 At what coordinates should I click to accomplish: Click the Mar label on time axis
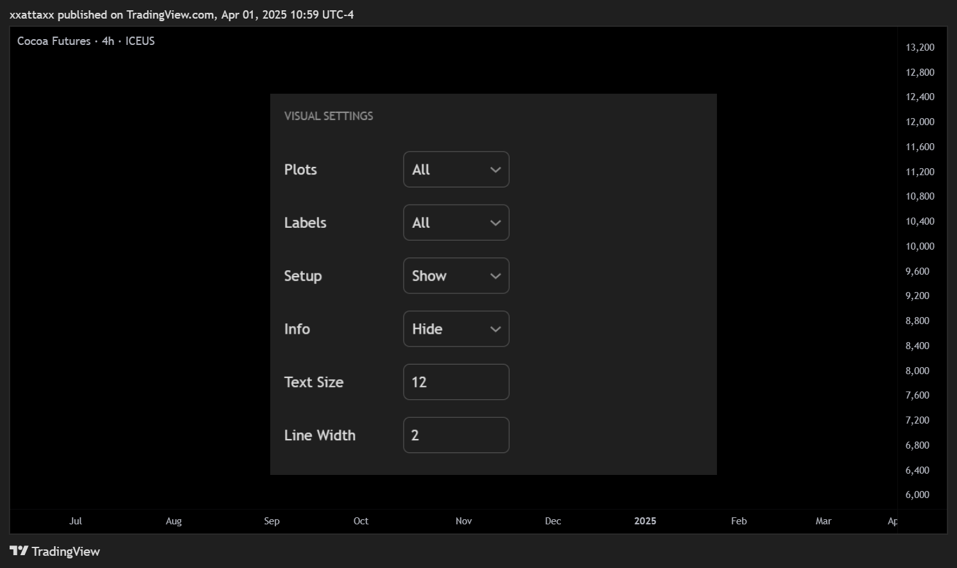823,521
